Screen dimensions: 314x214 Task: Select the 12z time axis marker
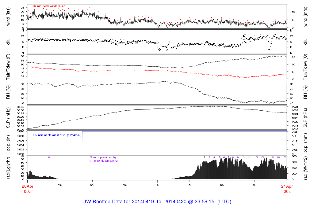[157, 185]
